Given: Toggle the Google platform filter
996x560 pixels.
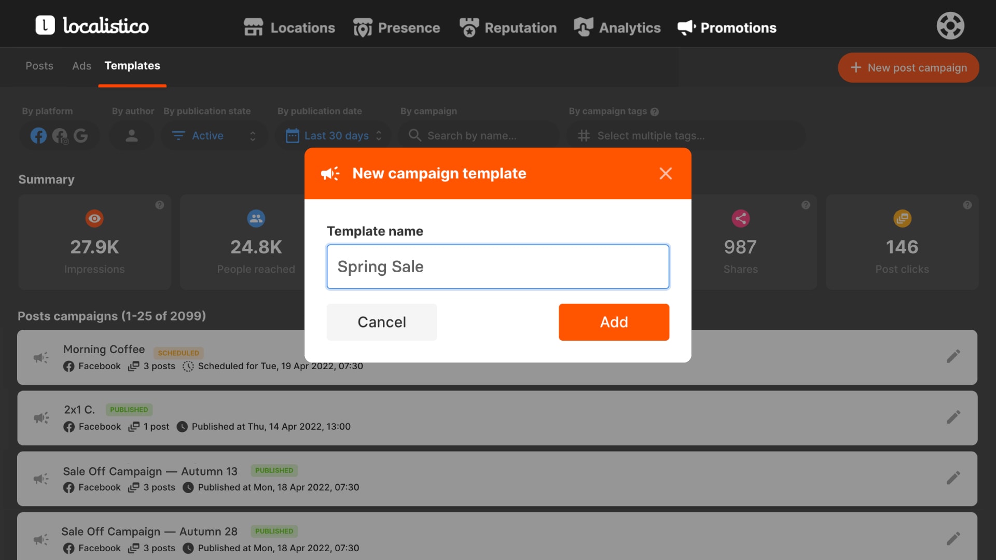Looking at the screenshot, I should [80, 136].
